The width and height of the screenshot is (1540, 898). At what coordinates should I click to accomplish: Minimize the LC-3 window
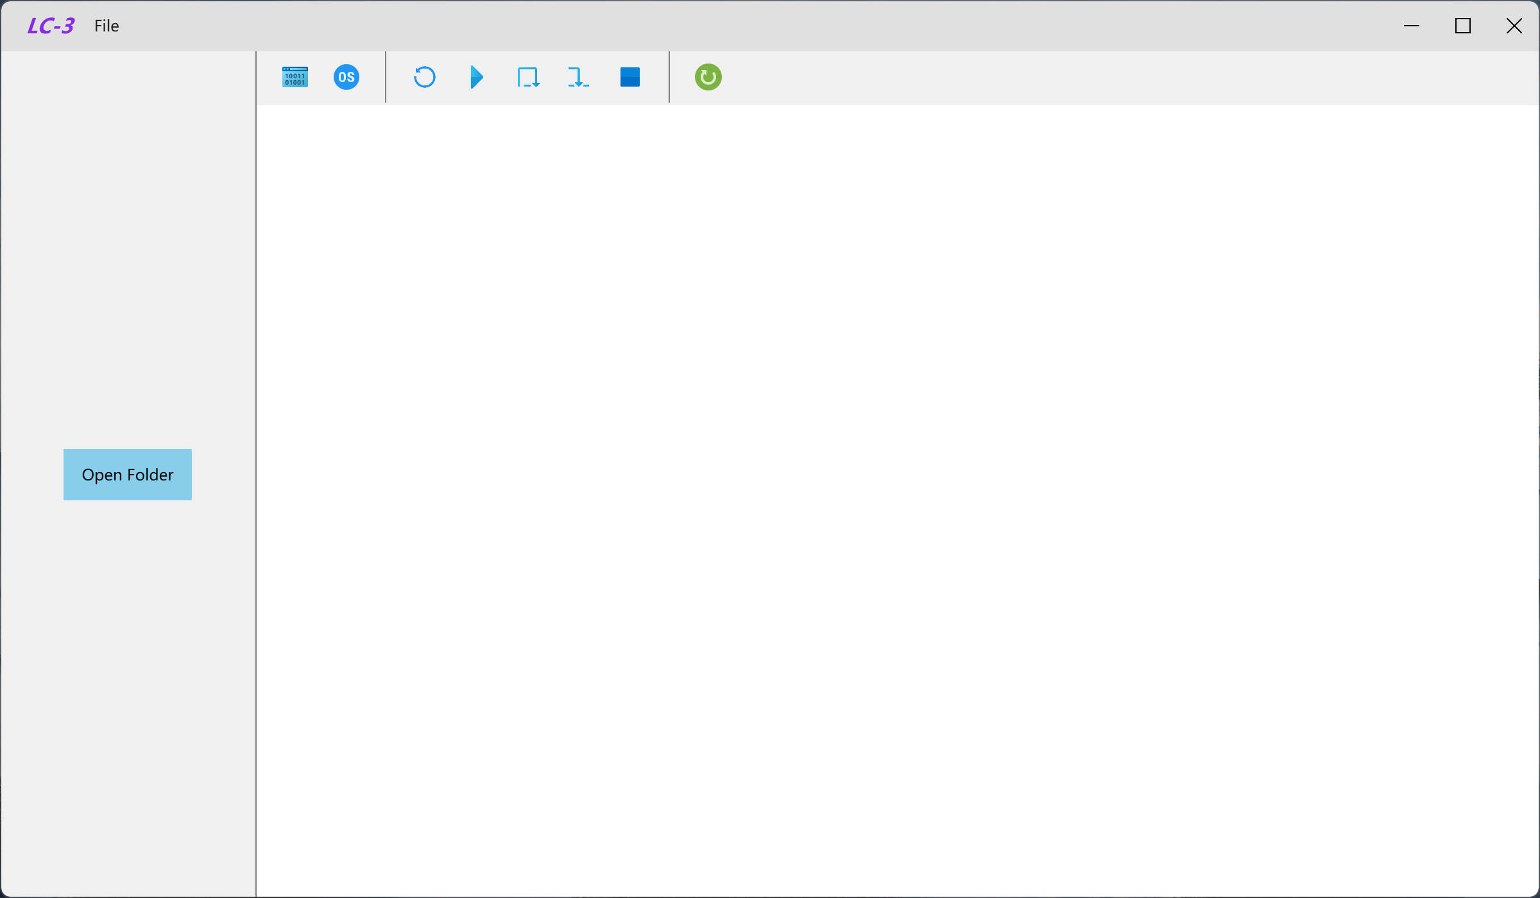[1412, 26]
